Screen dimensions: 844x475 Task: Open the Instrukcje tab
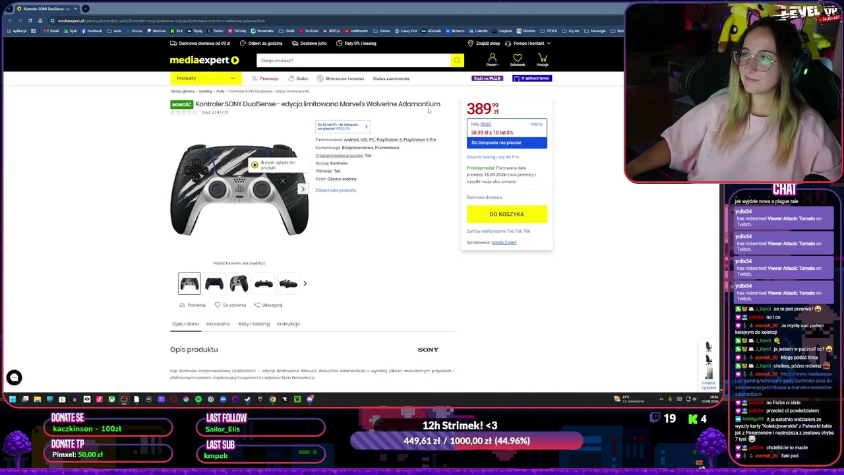click(288, 324)
